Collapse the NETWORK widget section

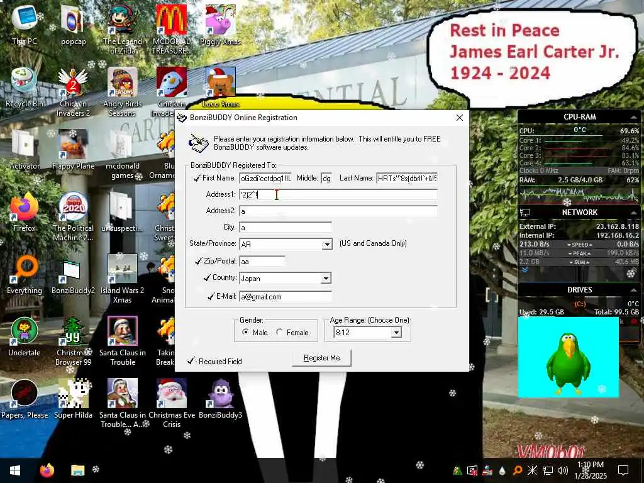pyautogui.click(x=633, y=213)
